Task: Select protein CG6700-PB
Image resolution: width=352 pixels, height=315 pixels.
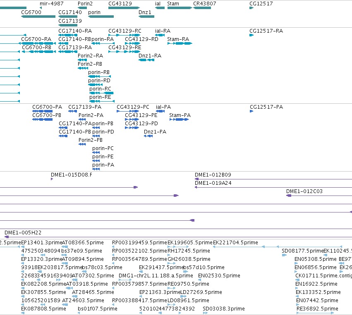Action: [x=43, y=119]
